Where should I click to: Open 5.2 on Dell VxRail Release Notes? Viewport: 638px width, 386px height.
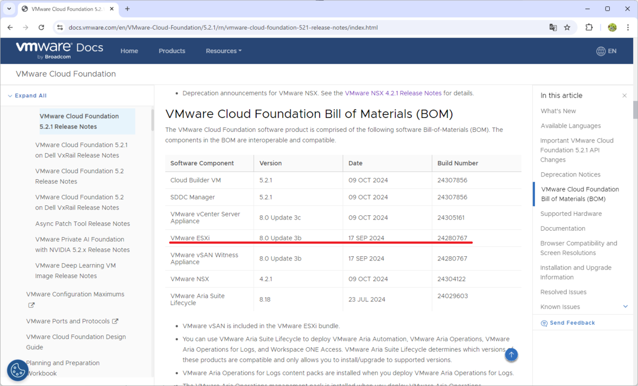[80, 202]
